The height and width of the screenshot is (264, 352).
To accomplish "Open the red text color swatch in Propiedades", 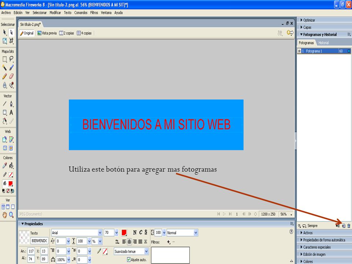I will (x=124, y=232).
